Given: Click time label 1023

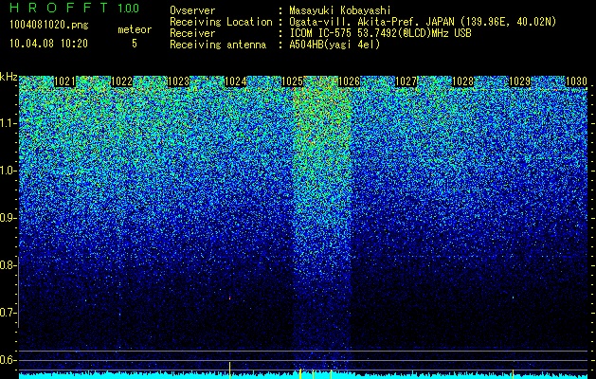Looking at the screenshot, I should click(x=178, y=81).
